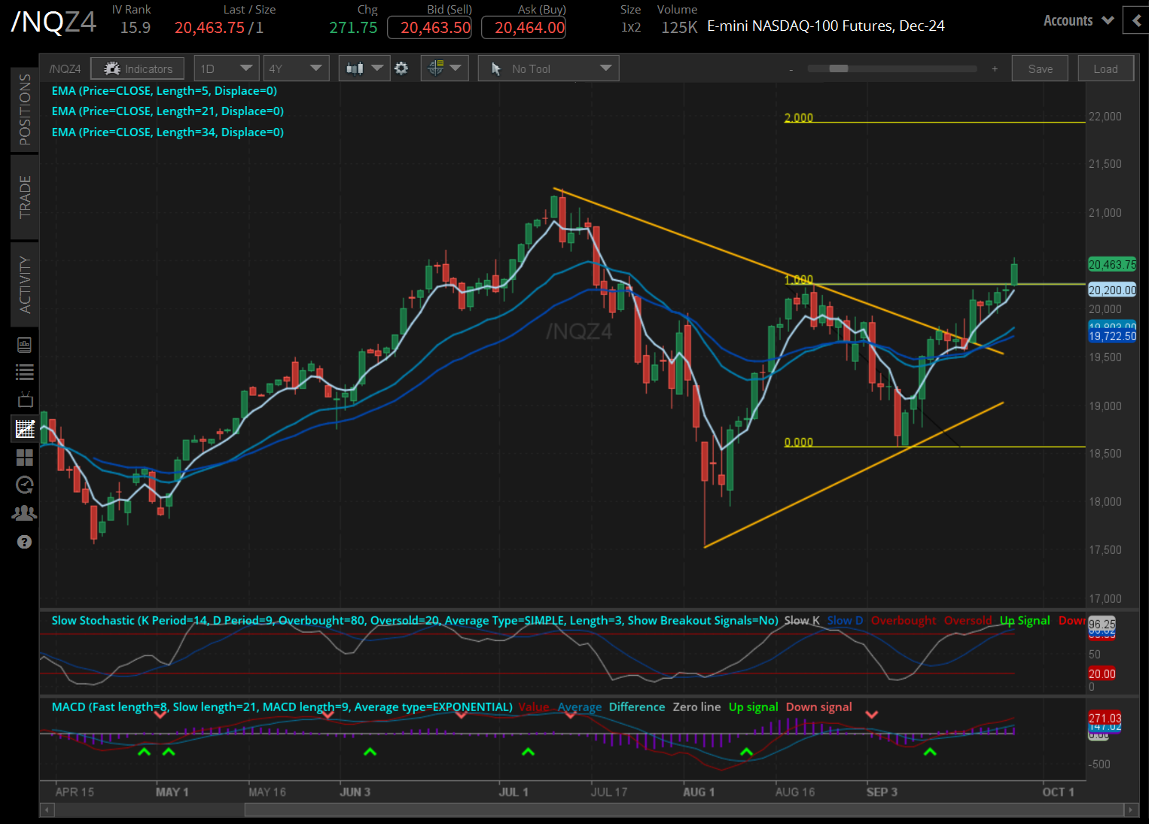Click the JUL 1 date axis label
Screen dimensions: 1149x824
[514, 792]
